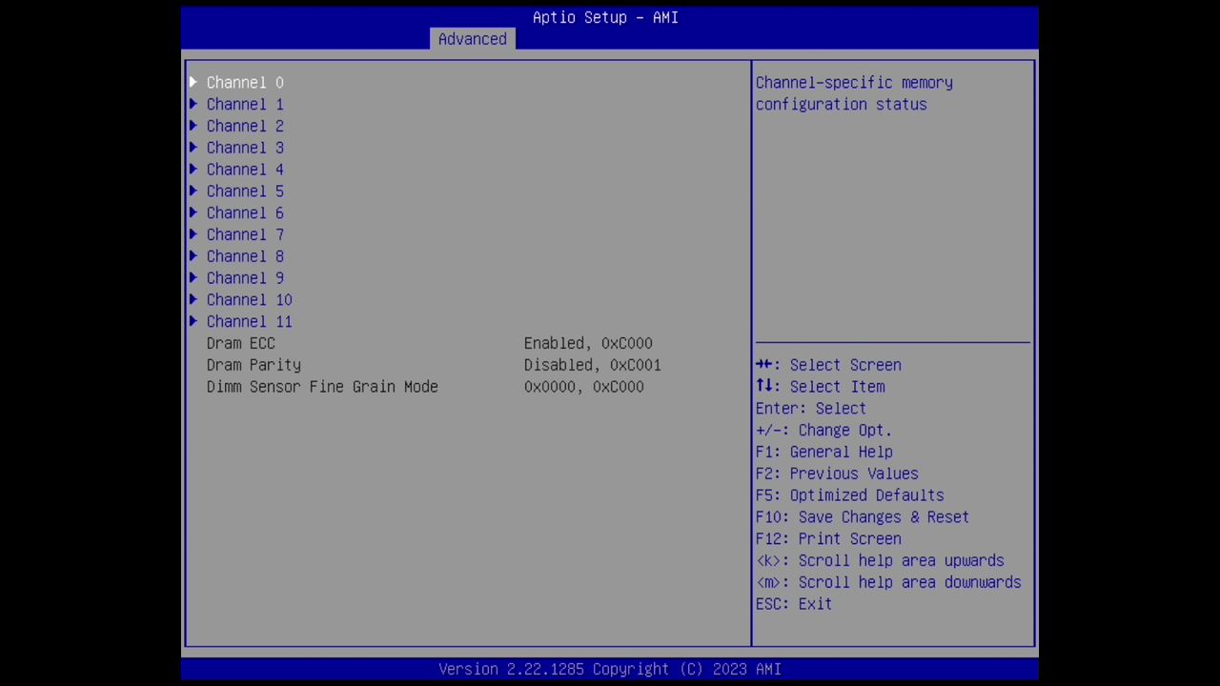Screen dimensions: 1220x686
Task: Open the Advanced tab
Action: click(x=473, y=39)
